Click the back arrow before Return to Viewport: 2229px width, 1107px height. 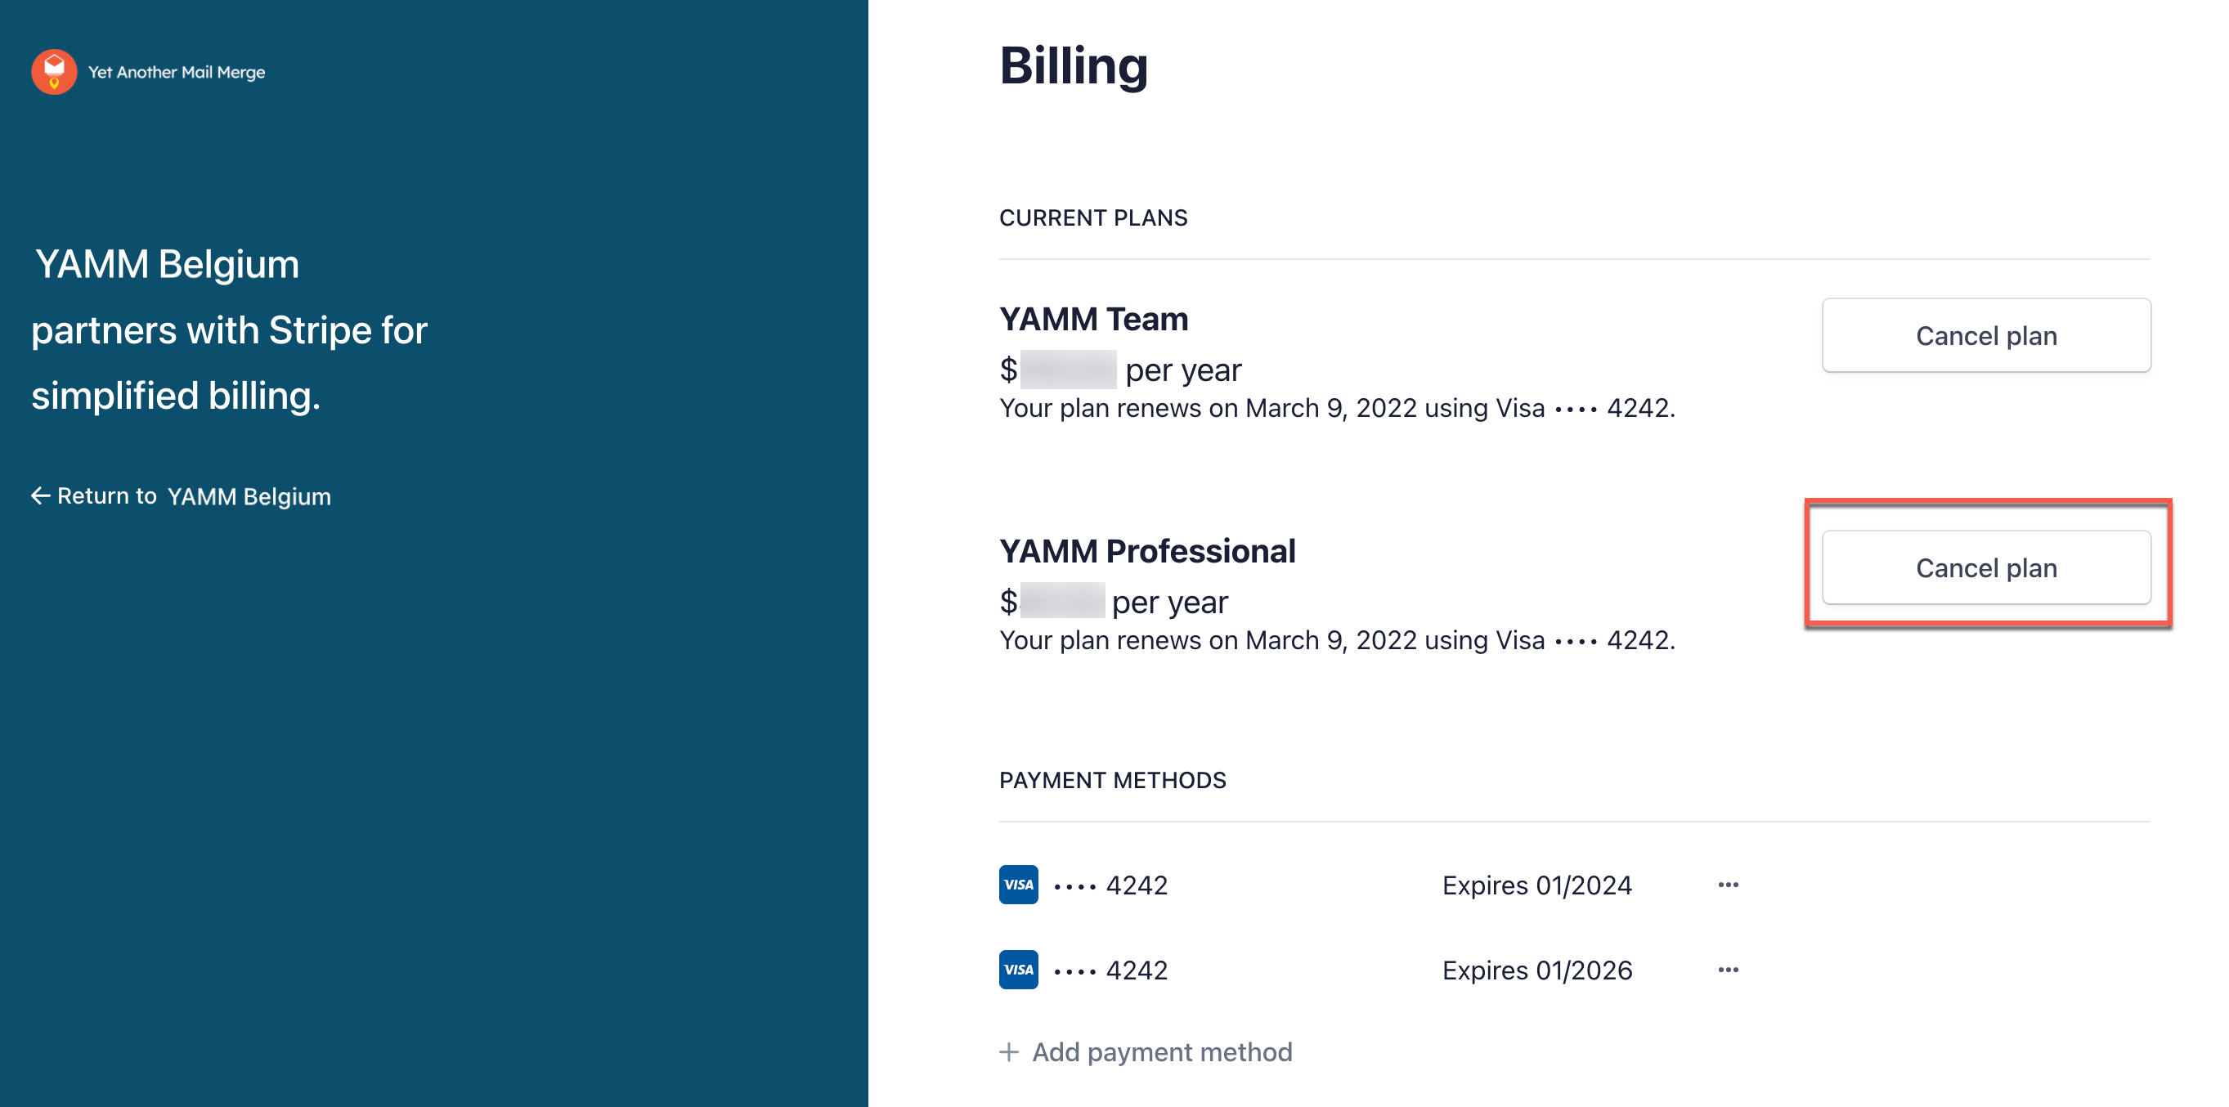[40, 496]
